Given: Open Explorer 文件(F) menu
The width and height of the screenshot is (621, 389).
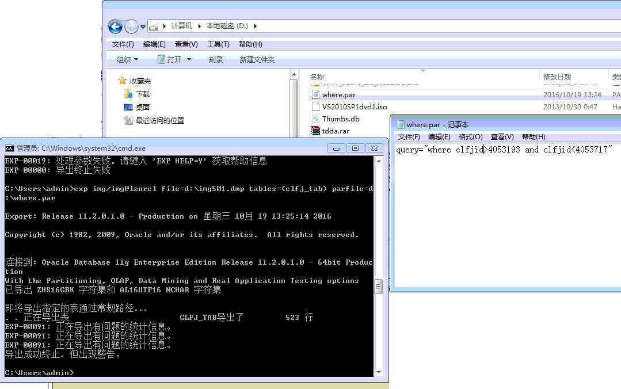Looking at the screenshot, I should [123, 44].
